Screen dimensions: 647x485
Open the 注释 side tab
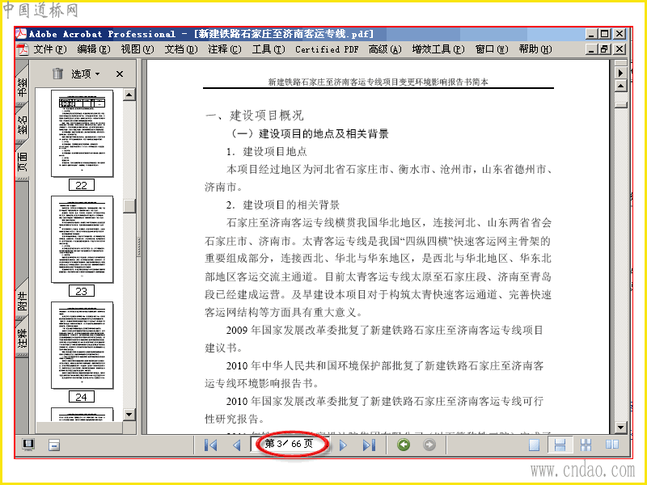(x=23, y=337)
